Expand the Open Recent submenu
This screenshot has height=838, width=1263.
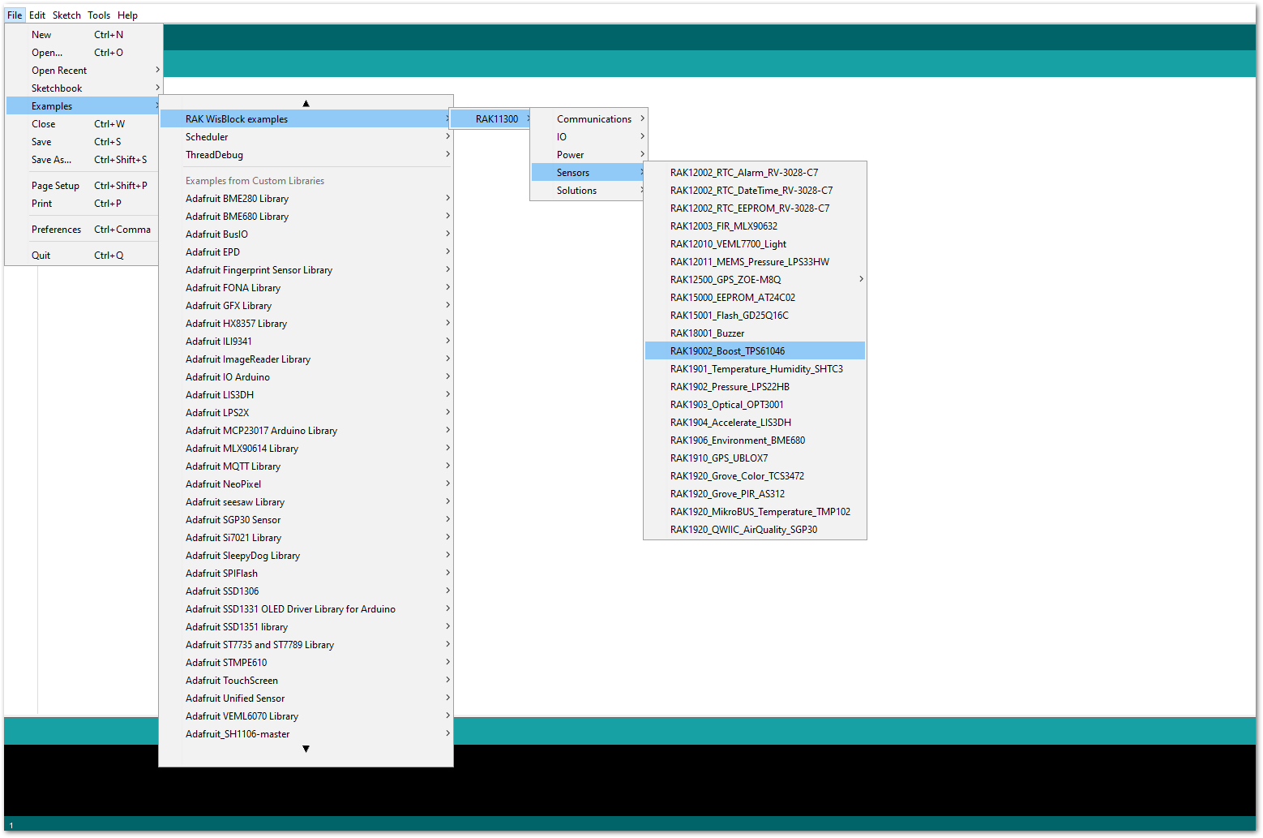(x=84, y=71)
